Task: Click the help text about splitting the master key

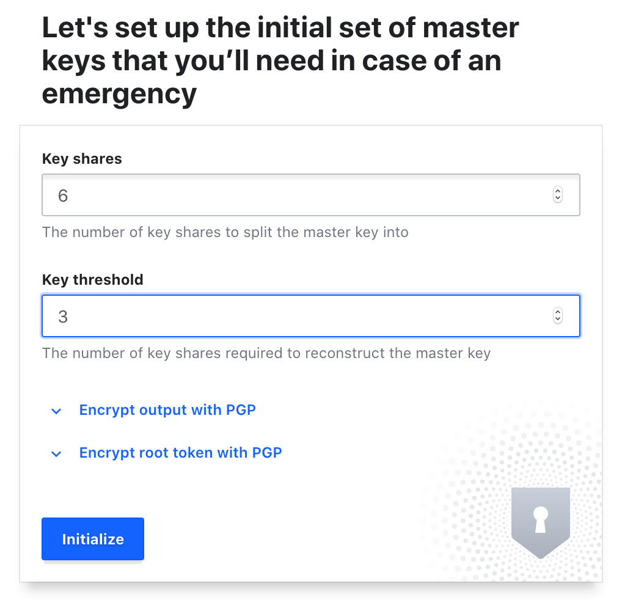Action: pos(225,232)
